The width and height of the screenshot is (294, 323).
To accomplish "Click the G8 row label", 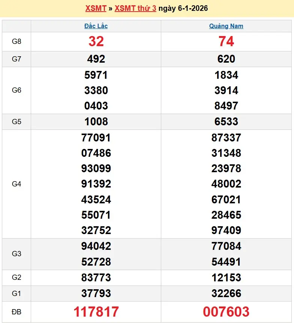I will (x=16, y=41).
